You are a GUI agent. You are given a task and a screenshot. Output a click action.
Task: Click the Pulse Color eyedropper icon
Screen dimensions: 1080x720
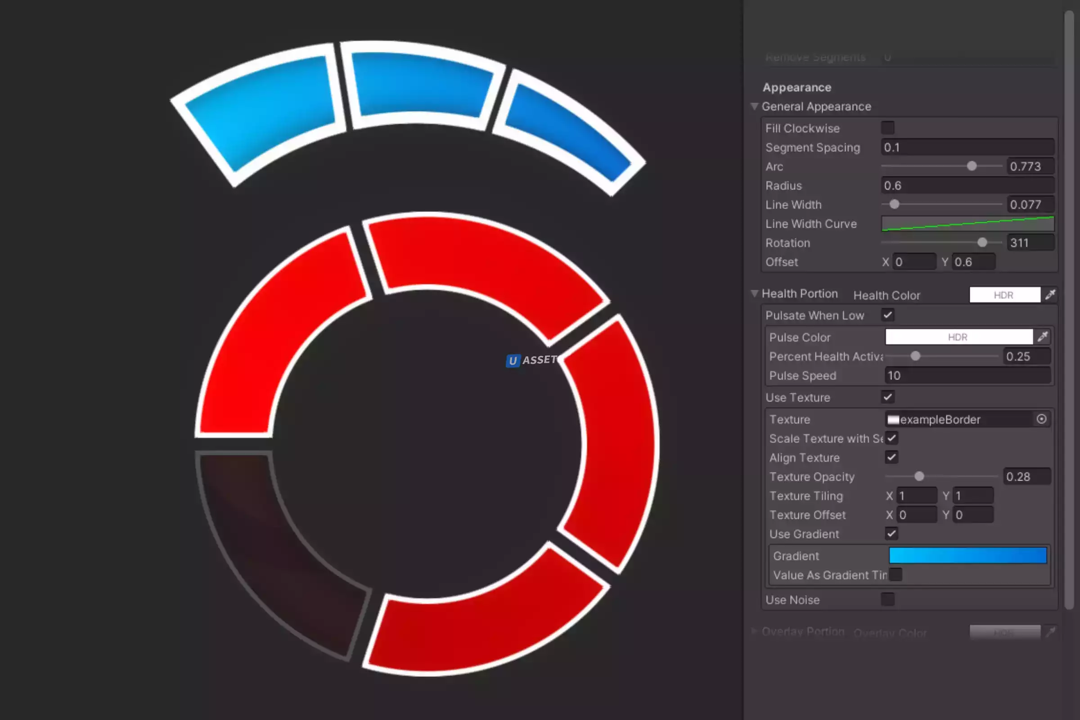point(1043,337)
